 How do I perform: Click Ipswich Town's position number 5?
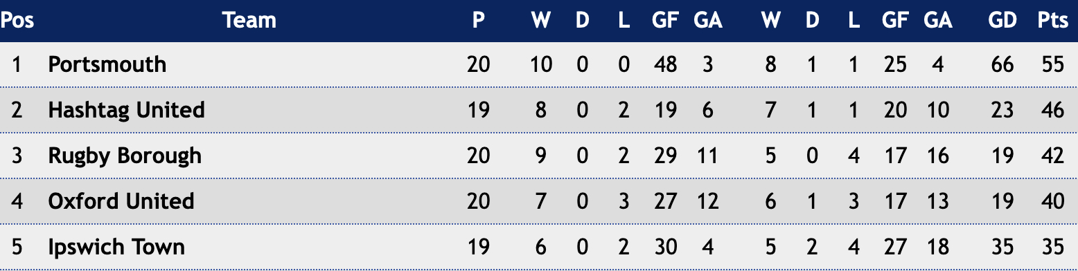pyautogui.click(x=17, y=247)
